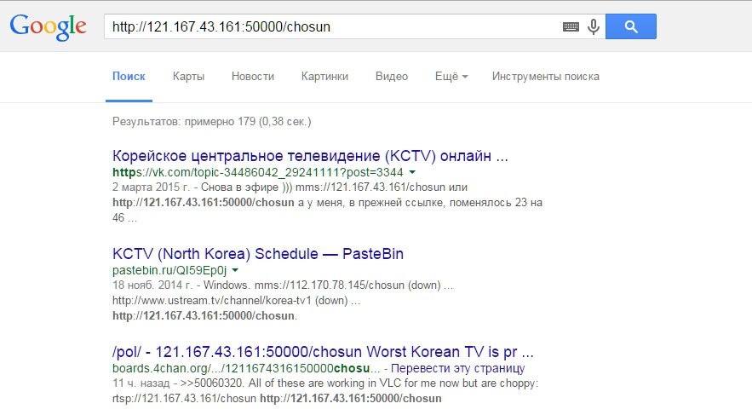The image size is (752, 415).
Task: Click snippet text '2 марта 2015 г. - Снова в эфире'
Action: click(195, 187)
